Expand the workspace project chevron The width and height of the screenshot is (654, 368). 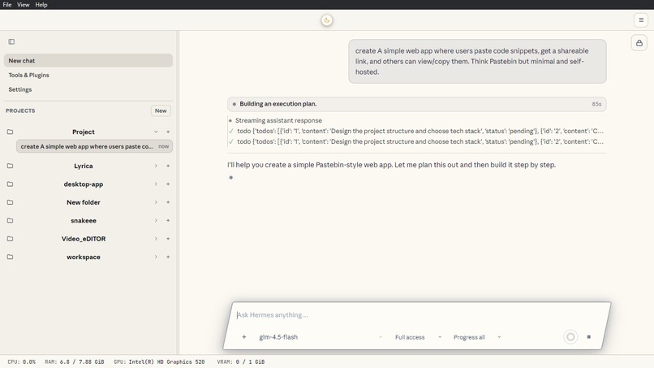point(156,257)
